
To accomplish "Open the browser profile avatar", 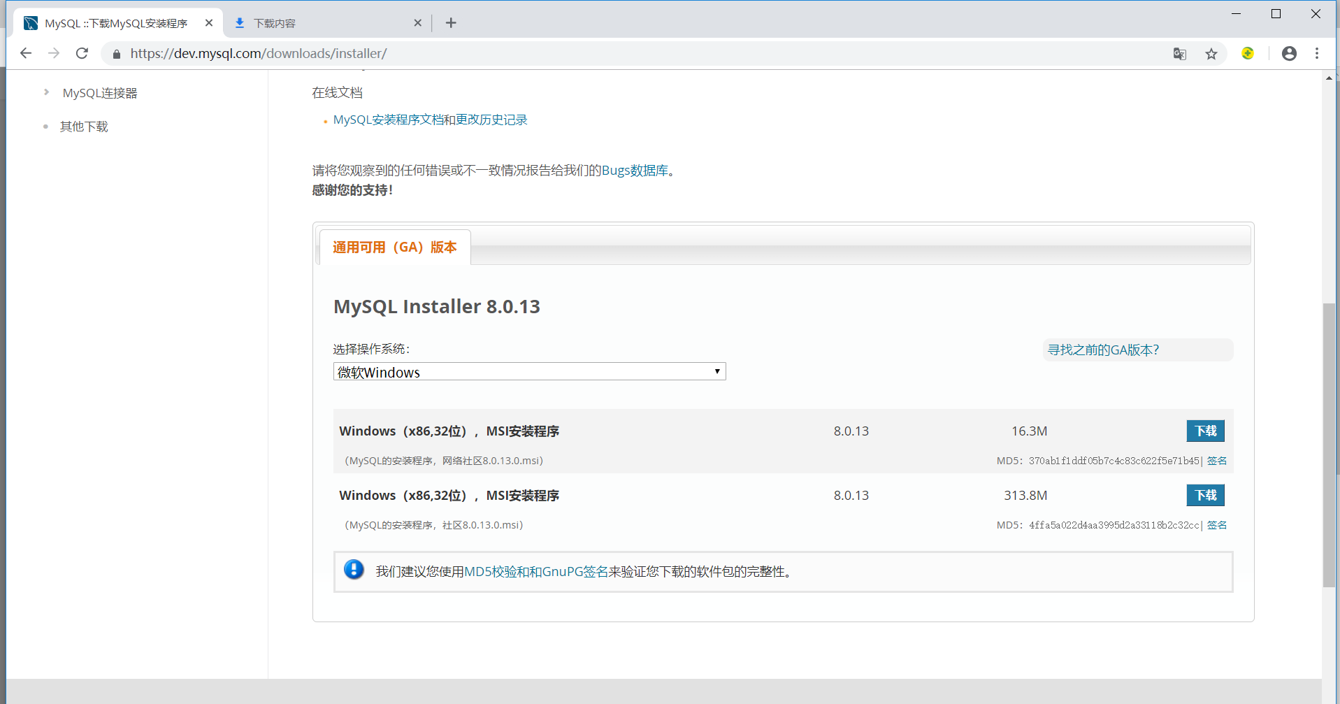I will point(1289,53).
